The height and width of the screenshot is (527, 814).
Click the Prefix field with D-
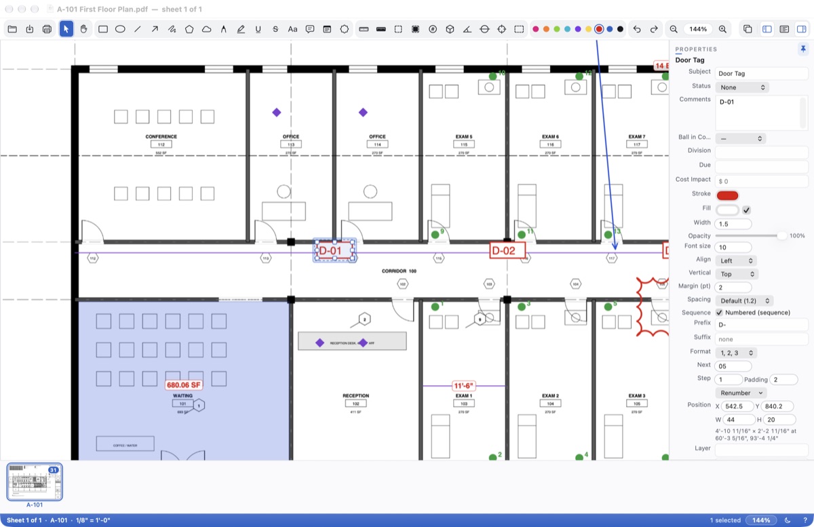pos(762,325)
